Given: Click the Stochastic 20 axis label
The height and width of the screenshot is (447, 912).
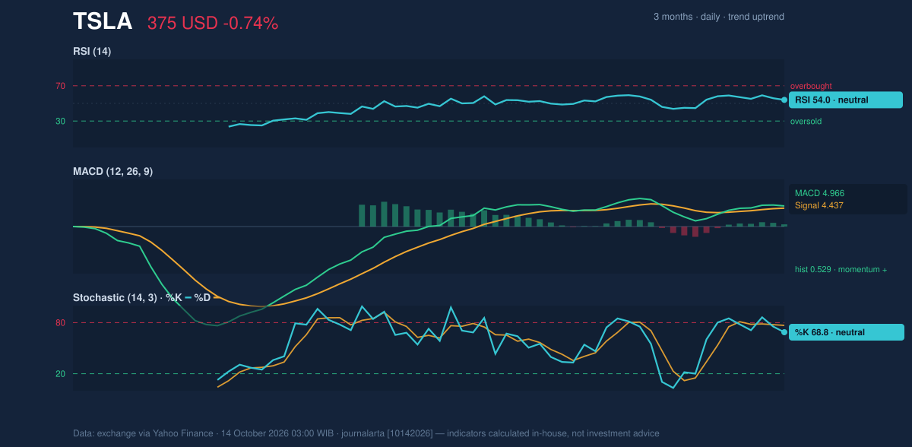Looking at the screenshot, I should click(60, 373).
